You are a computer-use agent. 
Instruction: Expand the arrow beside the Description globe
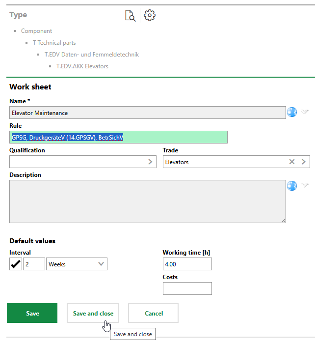click(x=305, y=185)
